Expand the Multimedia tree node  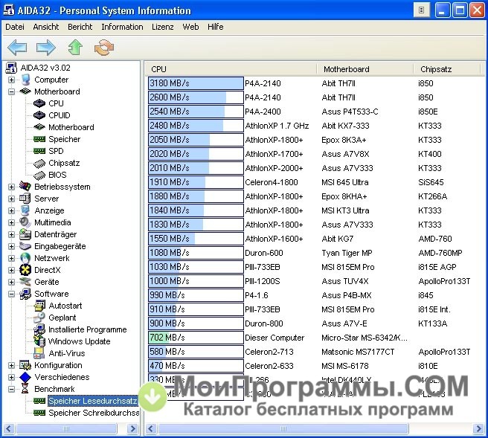coord(11,223)
